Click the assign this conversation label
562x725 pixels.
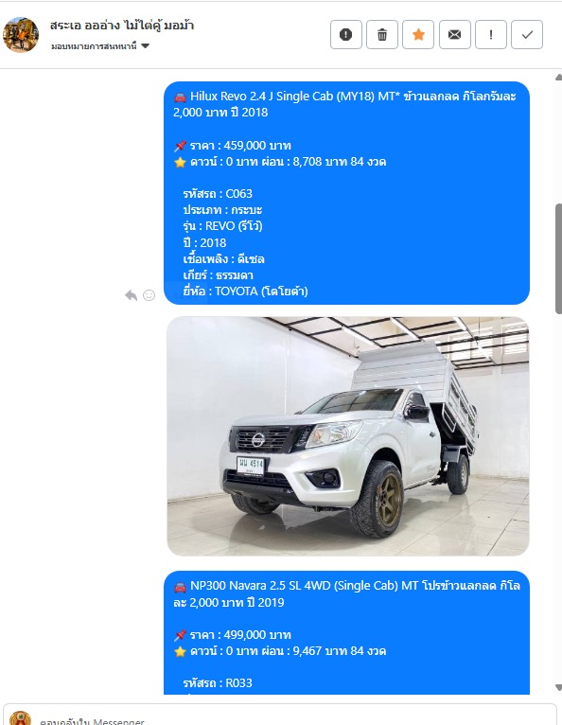coord(94,45)
